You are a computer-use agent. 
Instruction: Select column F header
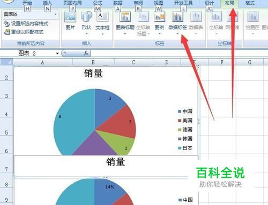222,62
